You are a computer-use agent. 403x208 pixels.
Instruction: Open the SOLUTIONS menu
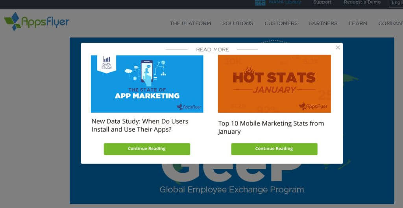coord(238,23)
